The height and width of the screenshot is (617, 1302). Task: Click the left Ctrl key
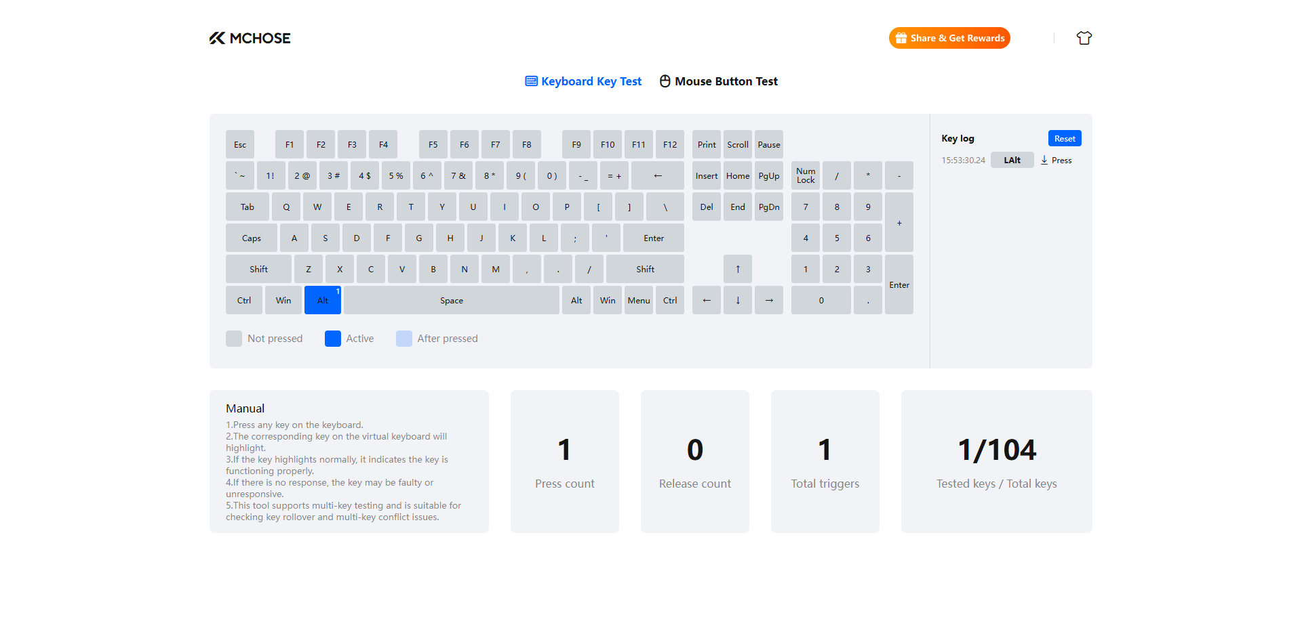[x=244, y=300]
